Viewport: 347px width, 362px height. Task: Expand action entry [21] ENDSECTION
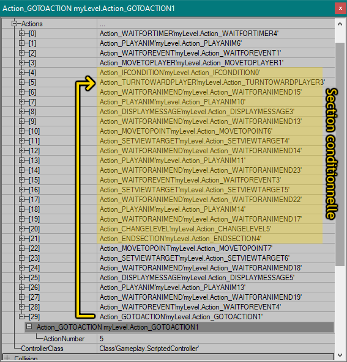coord(22,238)
